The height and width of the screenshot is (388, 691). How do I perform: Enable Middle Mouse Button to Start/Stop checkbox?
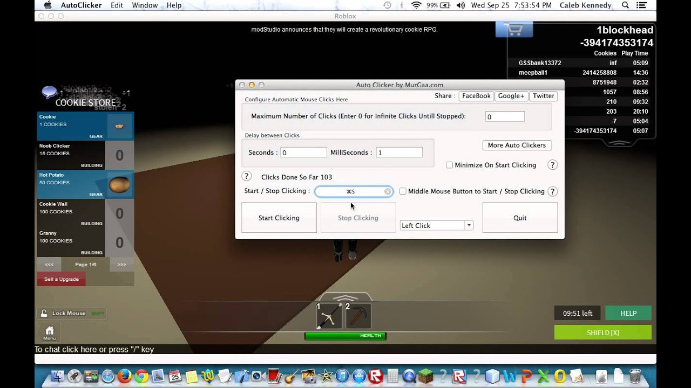point(403,191)
